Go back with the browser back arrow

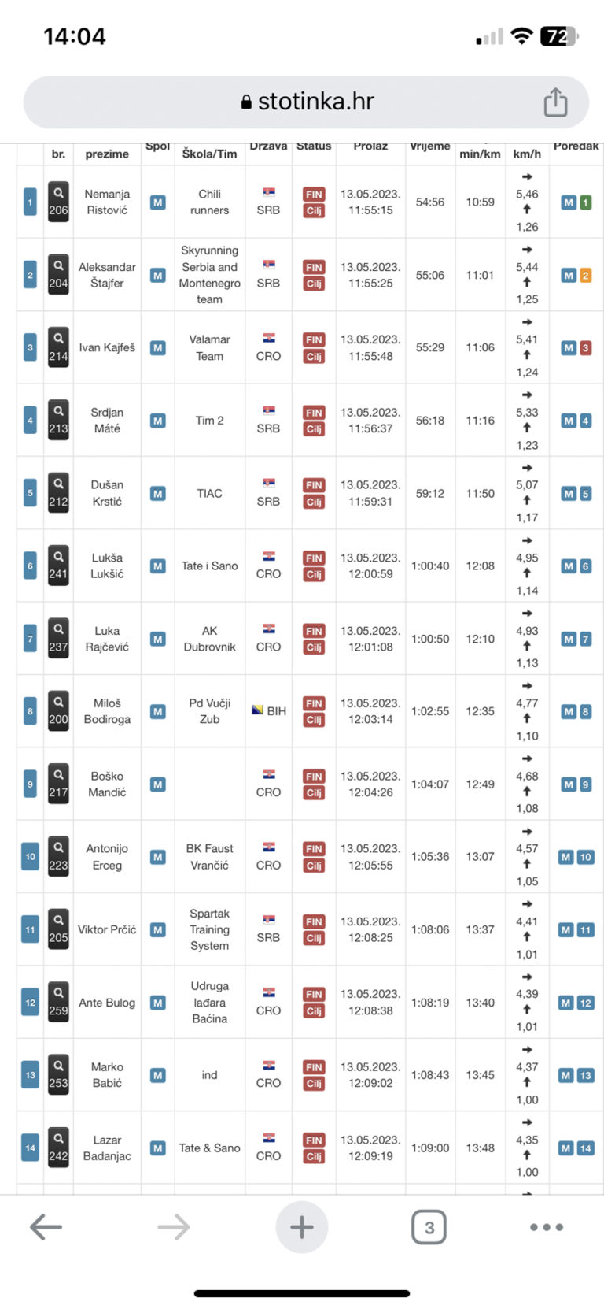pyautogui.click(x=46, y=1226)
